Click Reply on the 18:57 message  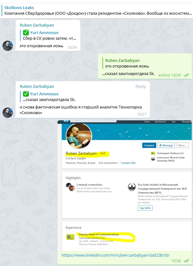141,87
